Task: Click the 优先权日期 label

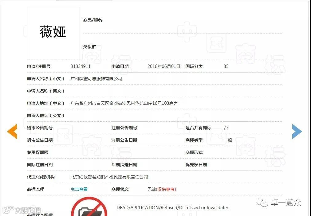Action: tap(196, 165)
